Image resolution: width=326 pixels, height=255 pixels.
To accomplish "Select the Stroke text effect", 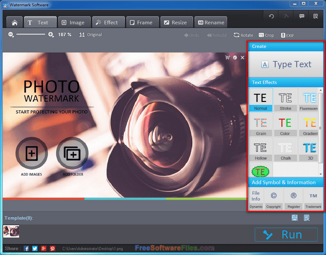I will click(x=285, y=100).
